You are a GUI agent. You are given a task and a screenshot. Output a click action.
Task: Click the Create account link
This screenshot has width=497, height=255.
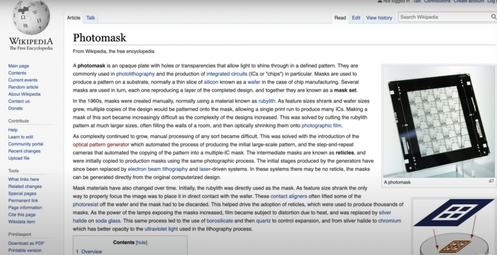click(x=469, y=1)
